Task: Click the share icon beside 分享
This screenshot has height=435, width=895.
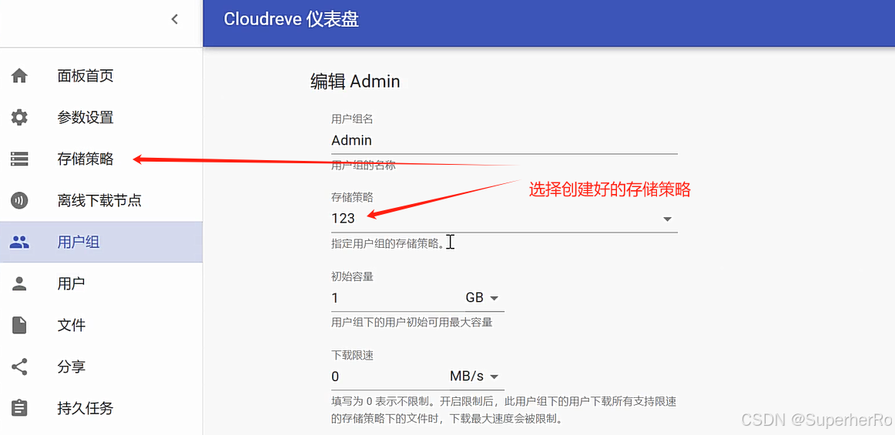Action: click(19, 366)
